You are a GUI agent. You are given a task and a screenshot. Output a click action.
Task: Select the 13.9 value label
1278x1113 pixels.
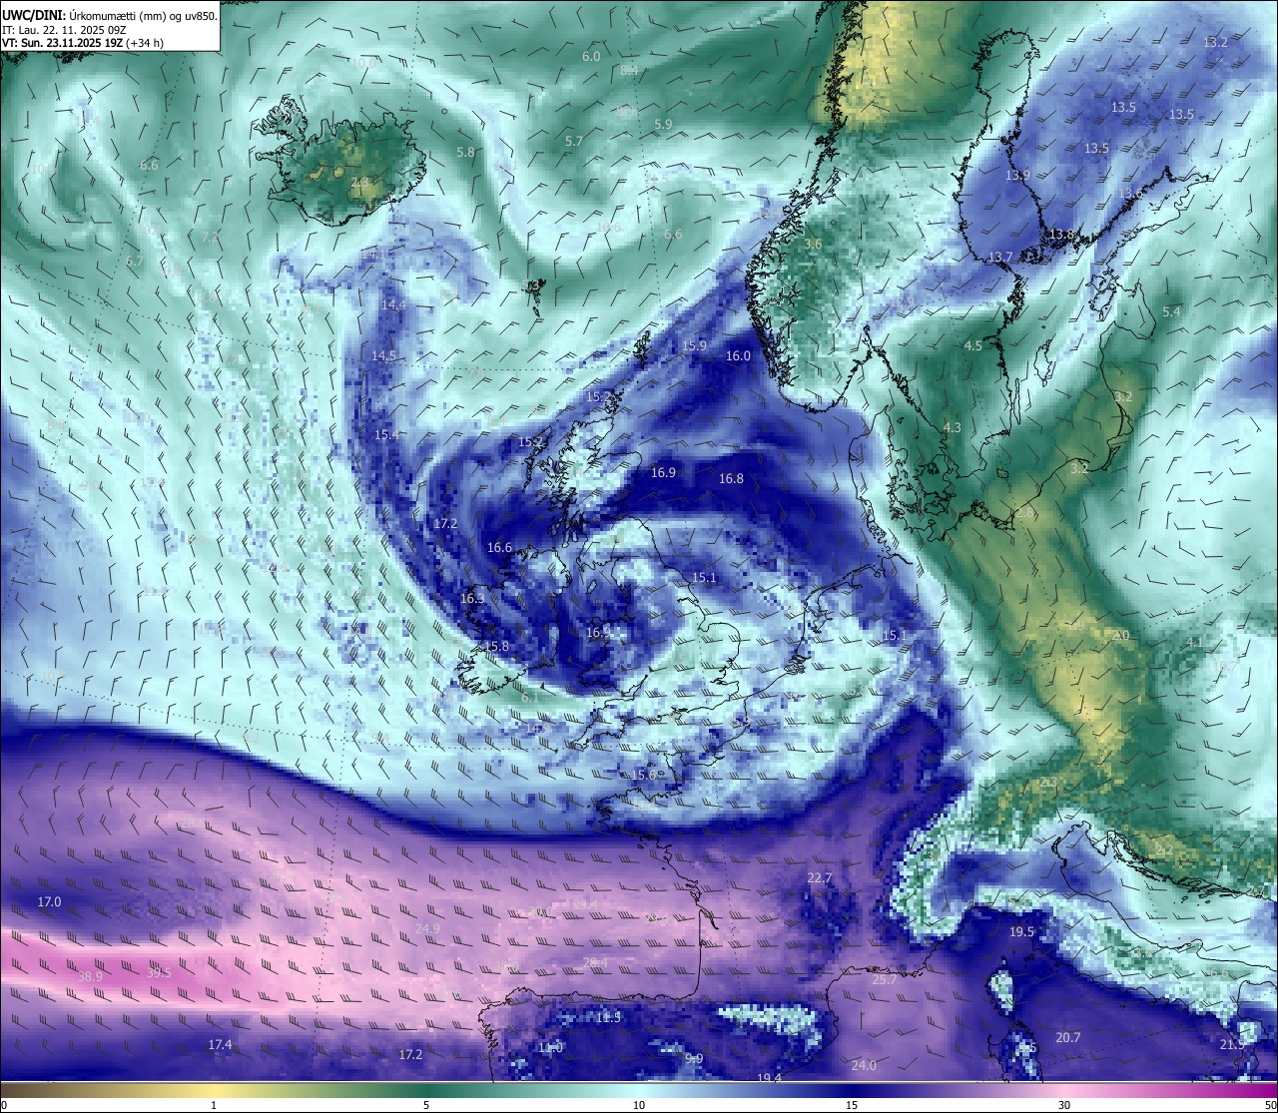click(1017, 175)
